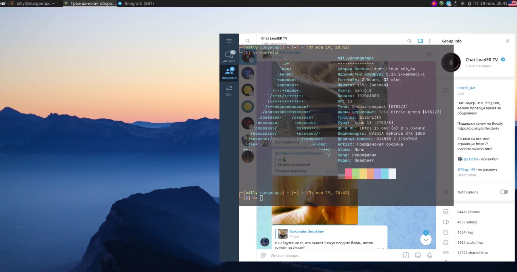Search within the Chat LeadER TV conversation

tap(410, 41)
